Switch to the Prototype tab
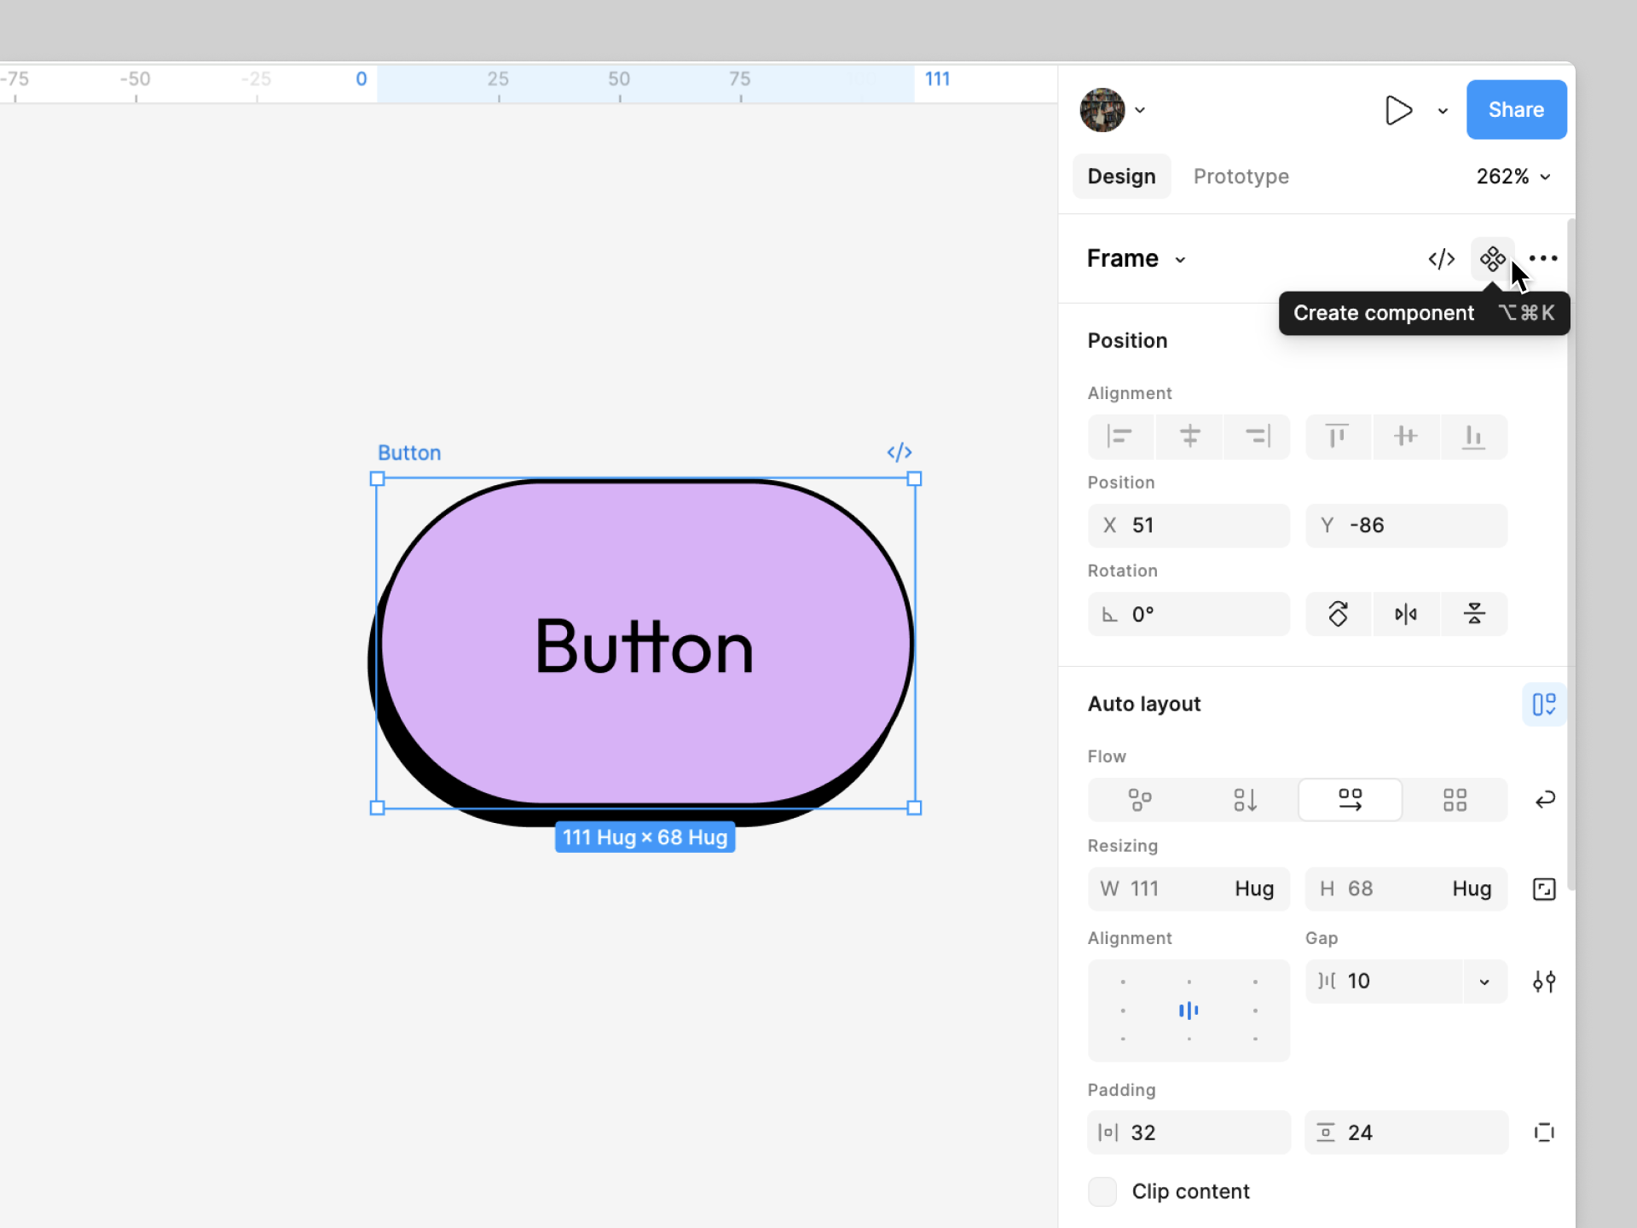Image resolution: width=1637 pixels, height=1228 pixels. click(1241, 177)
